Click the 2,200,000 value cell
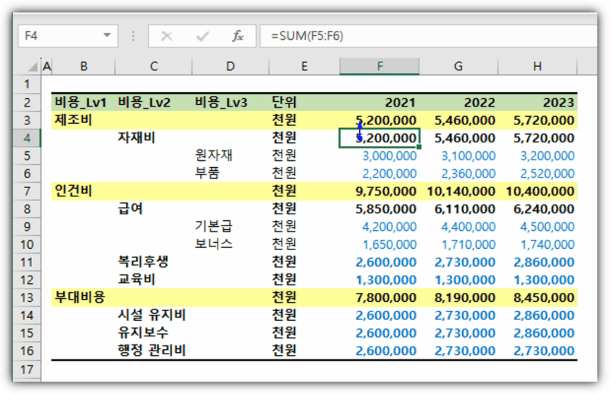 379,173
